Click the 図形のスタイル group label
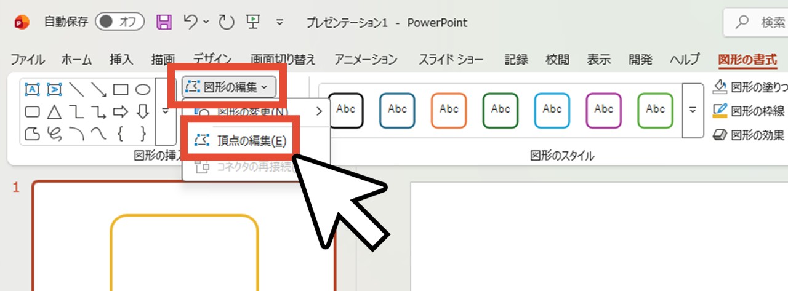This screenshot has height=291, width=788. [562, 156]
